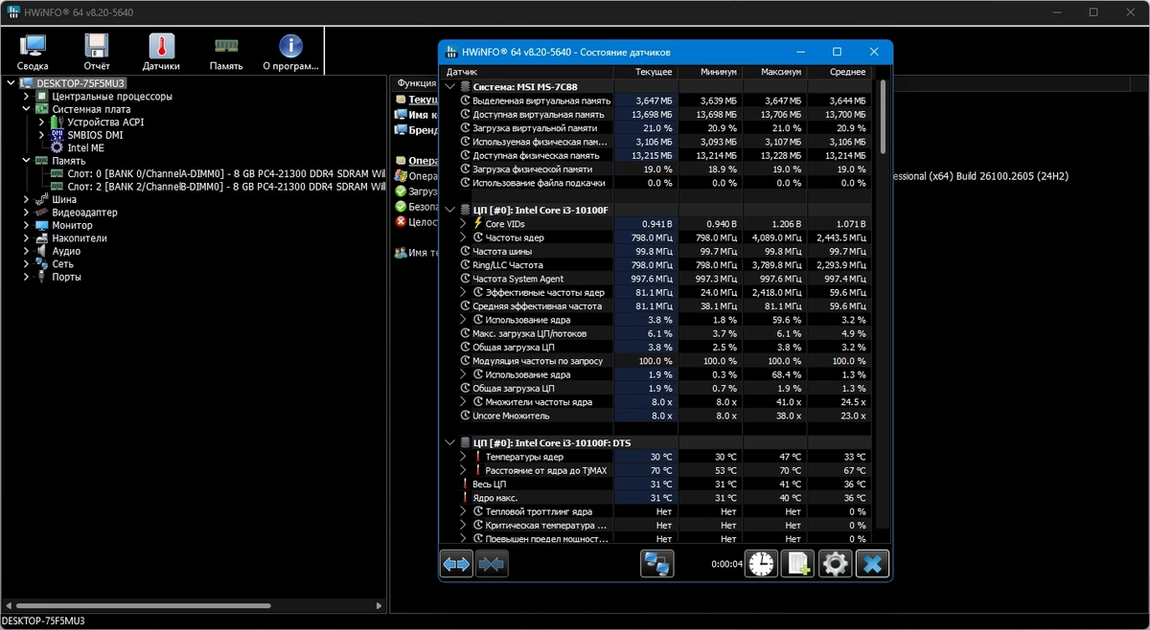Expand the Шина tree node

[27, 199]
